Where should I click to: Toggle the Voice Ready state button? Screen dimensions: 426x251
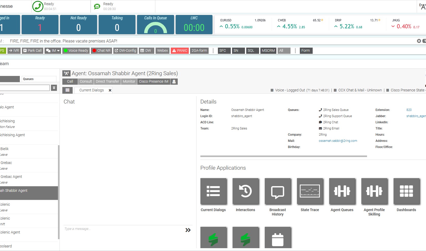pos(76,50)
